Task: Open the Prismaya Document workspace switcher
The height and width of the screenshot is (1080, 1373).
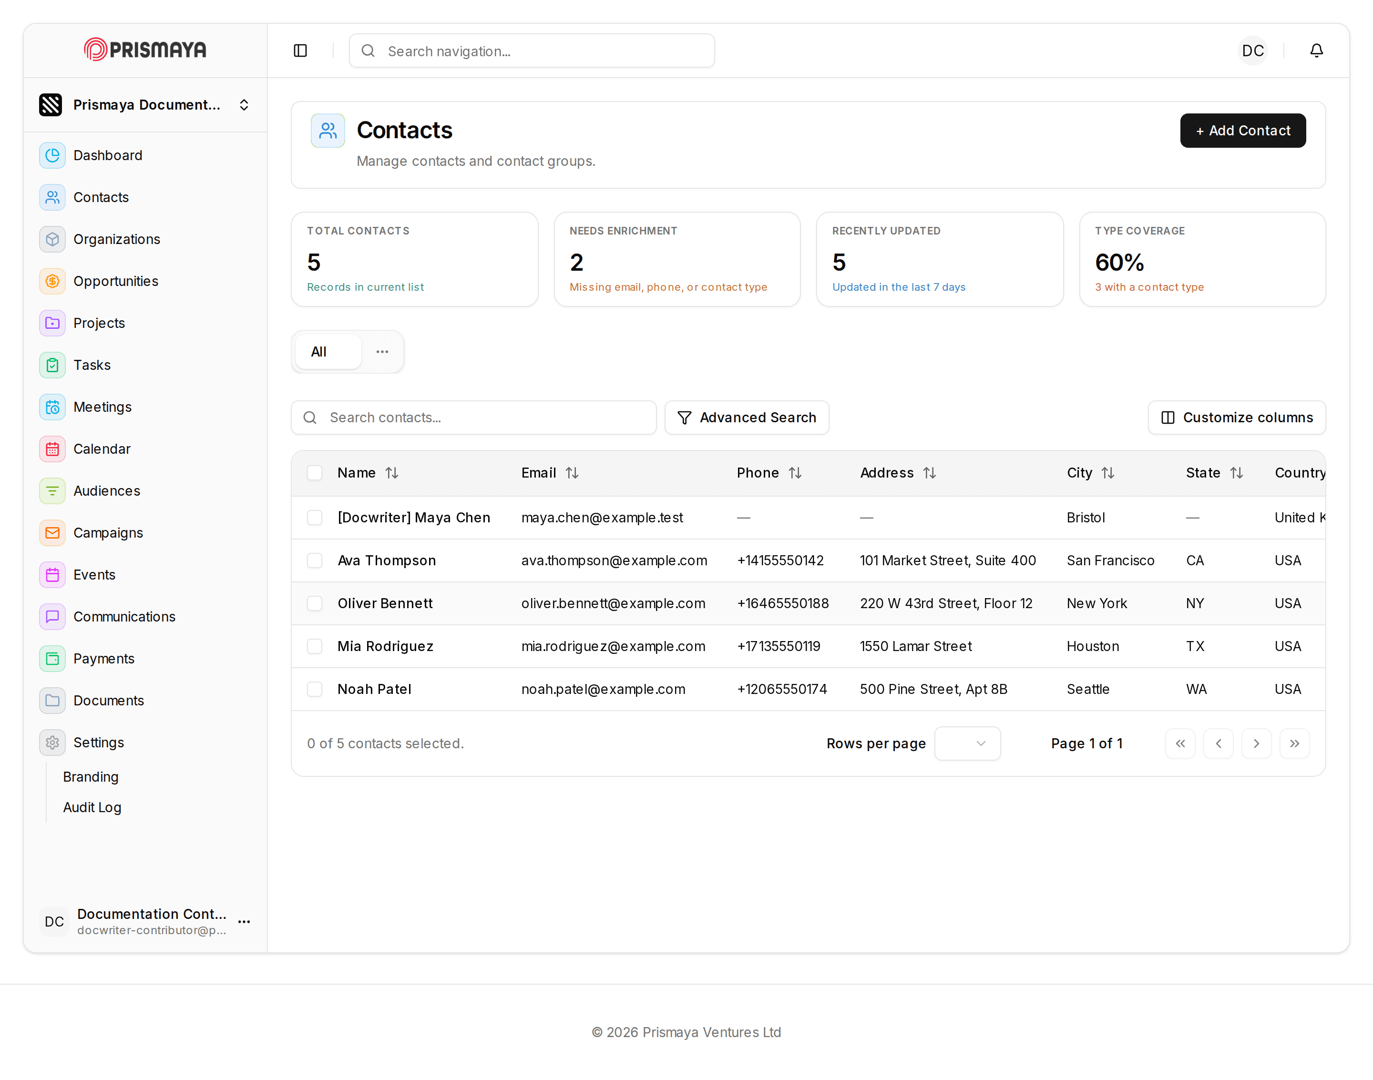Action: pyautogui.click(x=145, y=105)
